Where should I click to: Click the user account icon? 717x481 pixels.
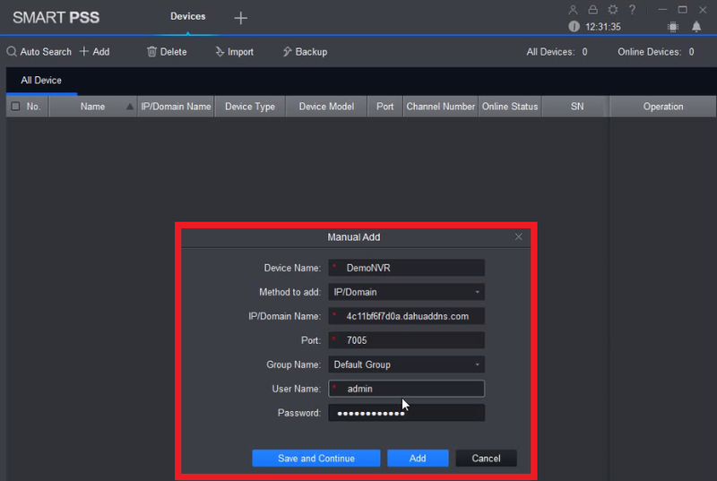(573, 10)
